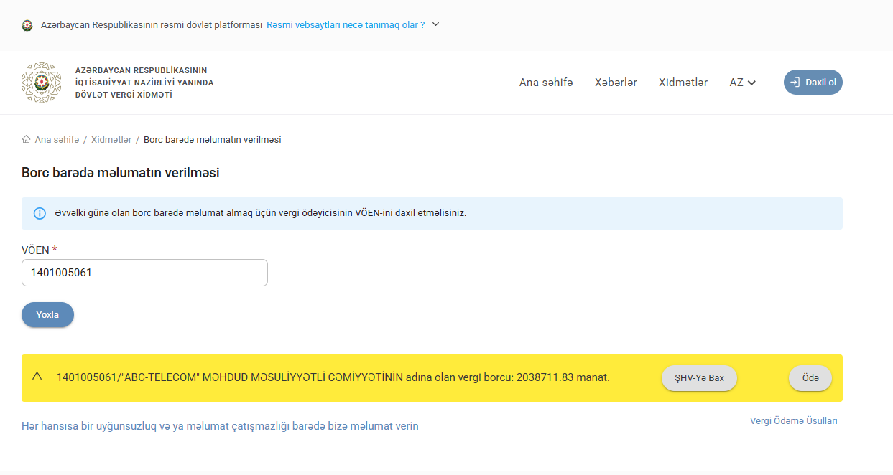Click the Azerbaijan emblem icon in top banner
The image size is (893, 475).
click(27, 25)
